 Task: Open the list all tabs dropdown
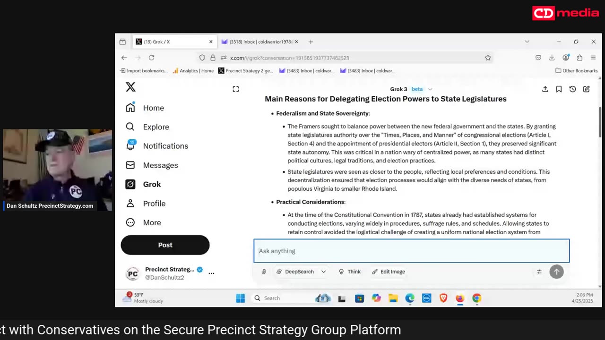tap(527, 42)
